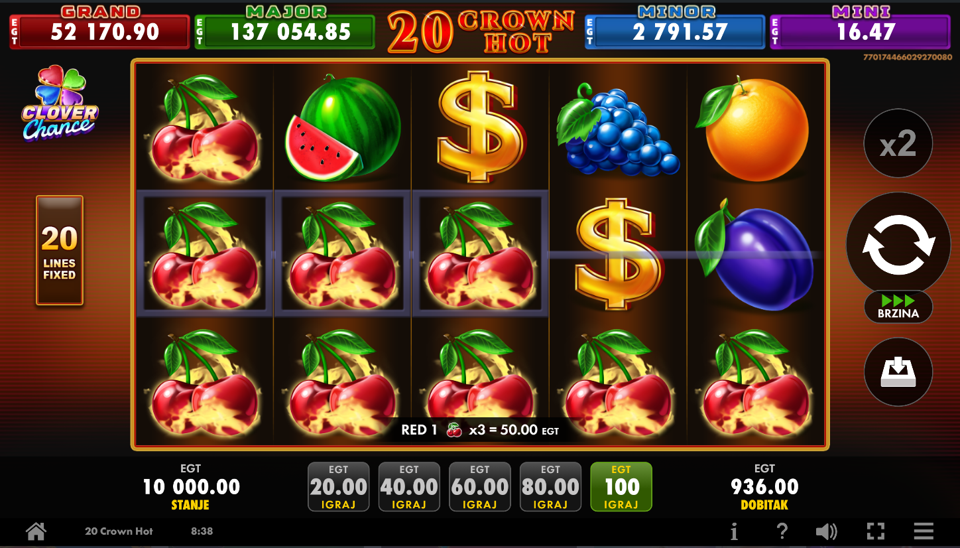Screen dimensions: 960x548
Task: Click the 20 Lines Fixed panel
Action: [60, 250]
